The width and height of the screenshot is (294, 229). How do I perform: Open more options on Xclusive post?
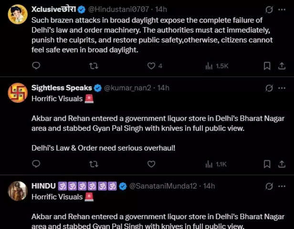283,9
